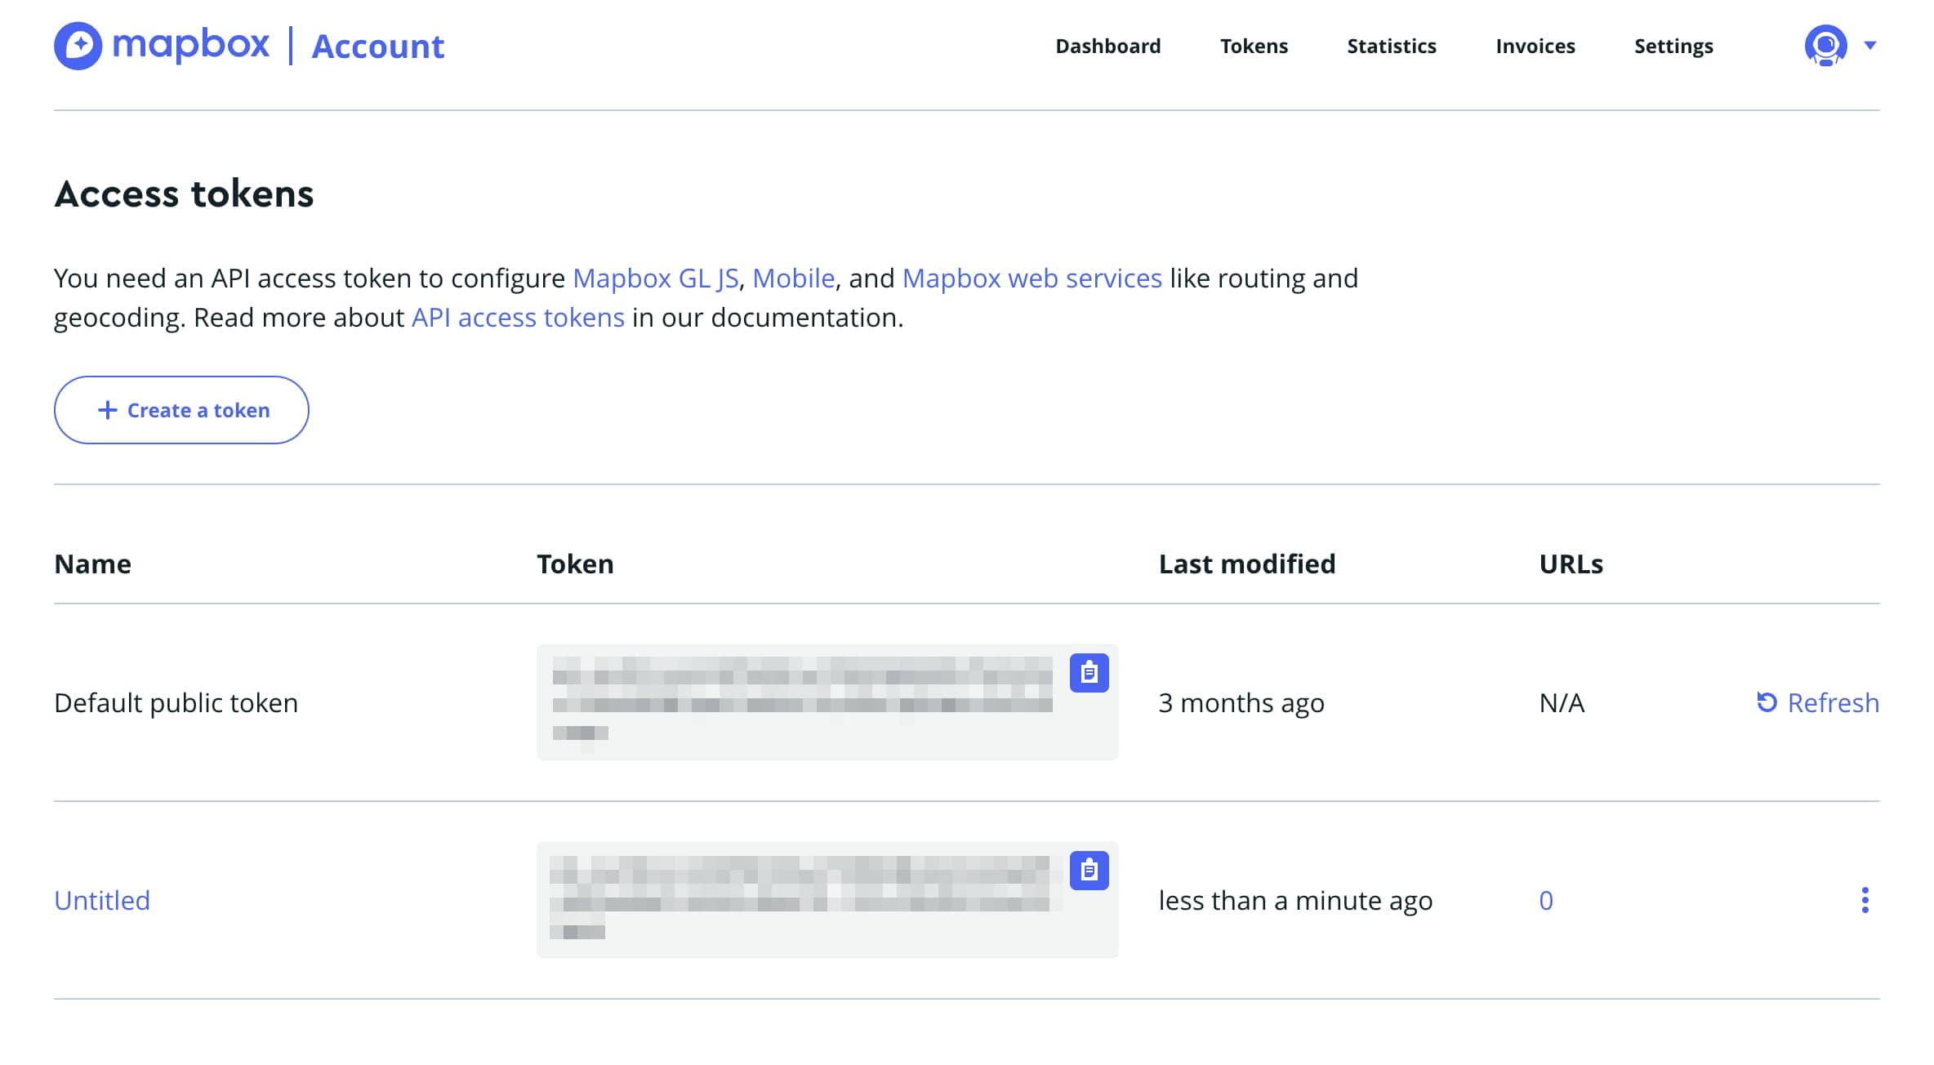Open the user avatar menu

click(1825, 46)
